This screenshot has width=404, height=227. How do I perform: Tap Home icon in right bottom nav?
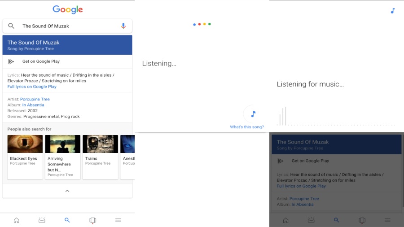[286, 220]
